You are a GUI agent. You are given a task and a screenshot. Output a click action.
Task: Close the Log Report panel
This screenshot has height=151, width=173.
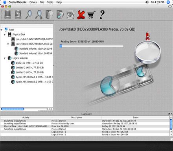coord(171,114)
